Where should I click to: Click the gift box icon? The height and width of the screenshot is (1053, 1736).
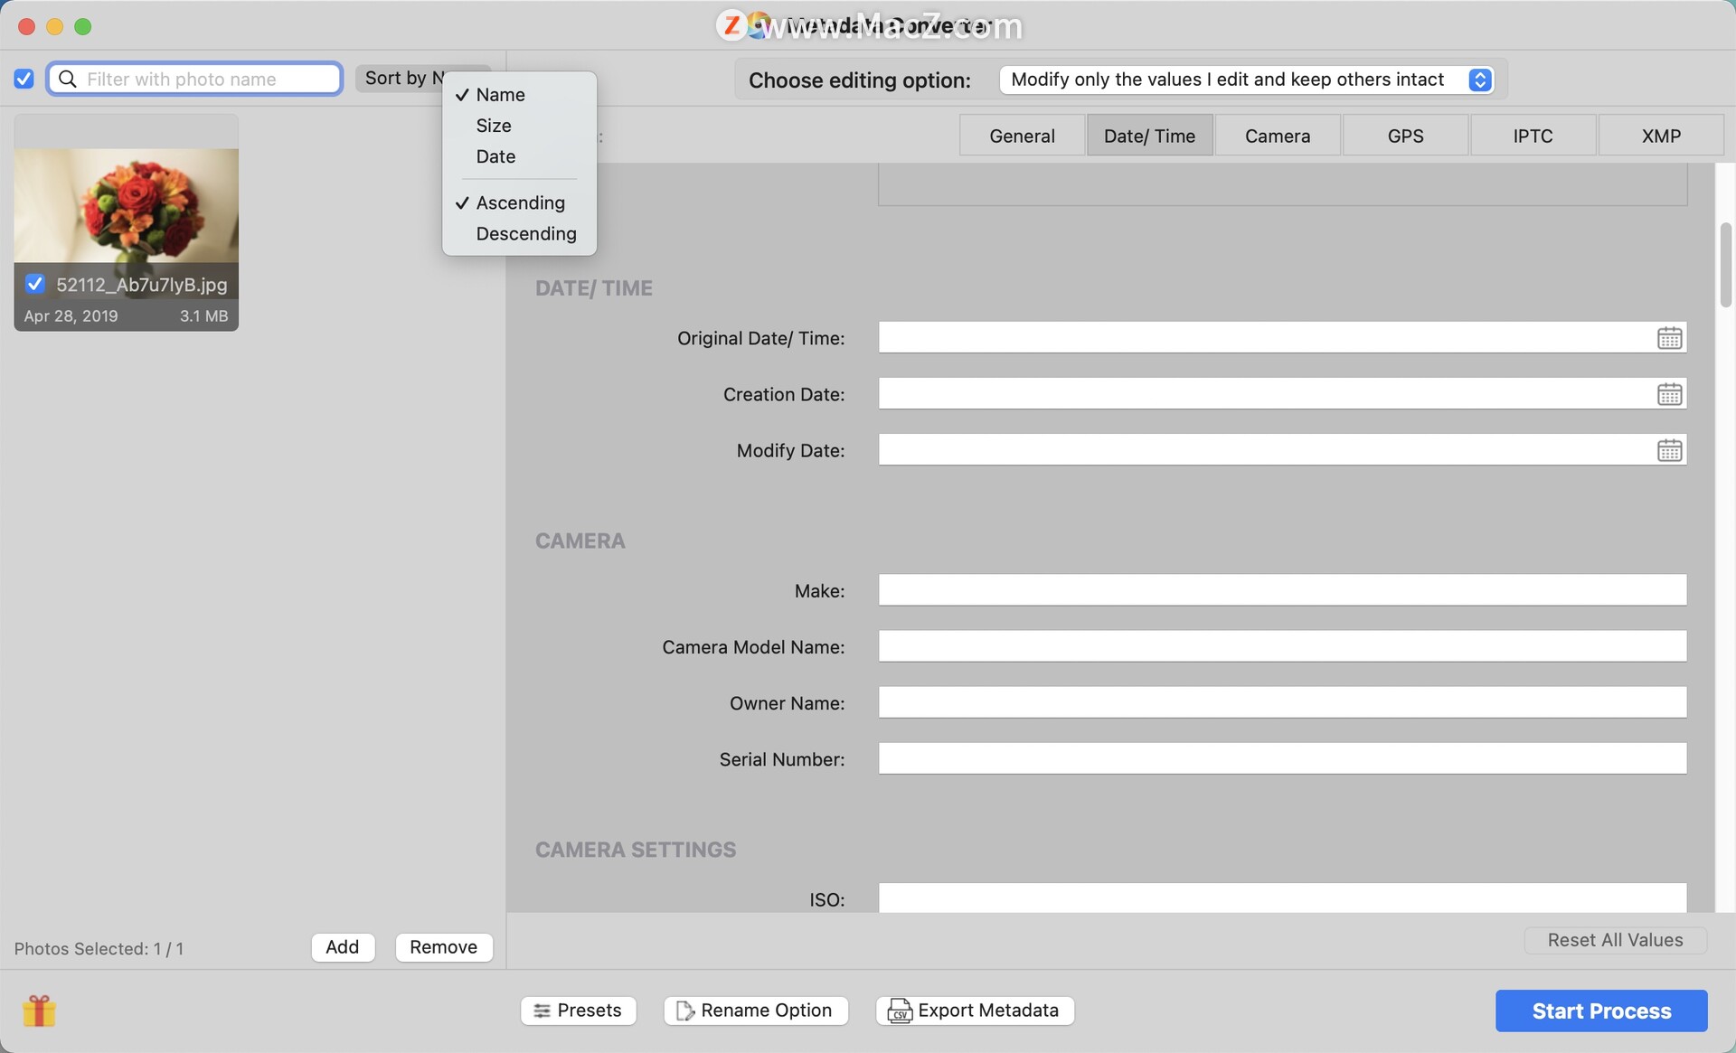(40, 1011)
